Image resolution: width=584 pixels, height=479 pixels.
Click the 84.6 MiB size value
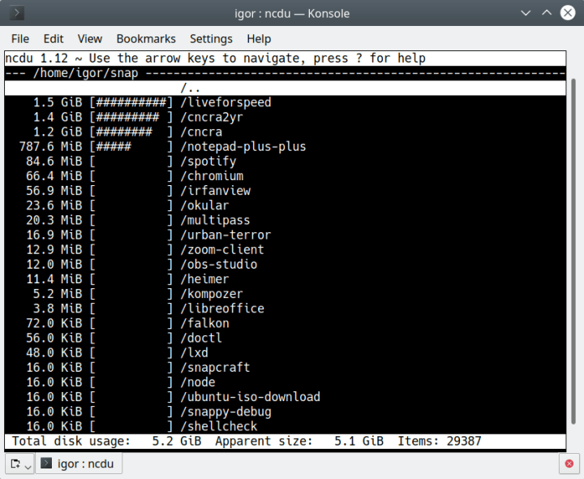tap(54, 162)
